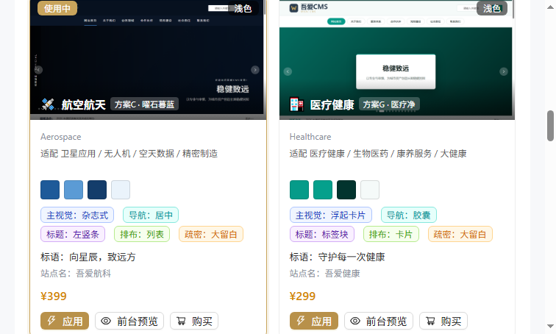Click the 航空航天 theme title

(84, 104)
